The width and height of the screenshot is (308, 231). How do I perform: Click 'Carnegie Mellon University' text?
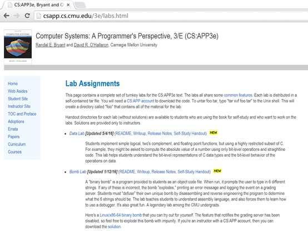click(x=134, y=45)
